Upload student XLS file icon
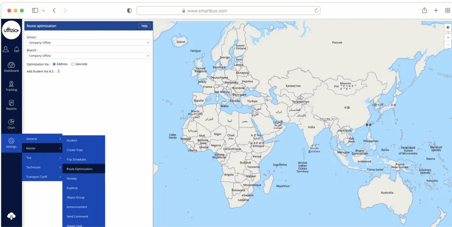 tap(58, 71)
